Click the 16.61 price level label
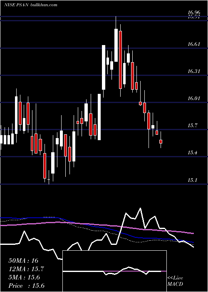 pos(194,44)
